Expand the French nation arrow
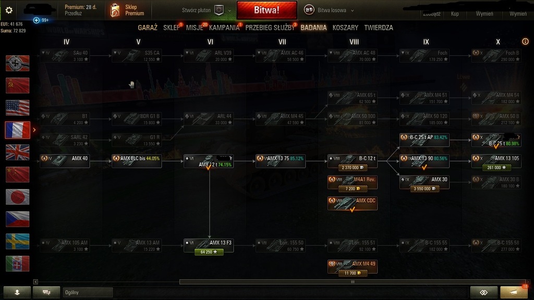 tap(34, 130)
